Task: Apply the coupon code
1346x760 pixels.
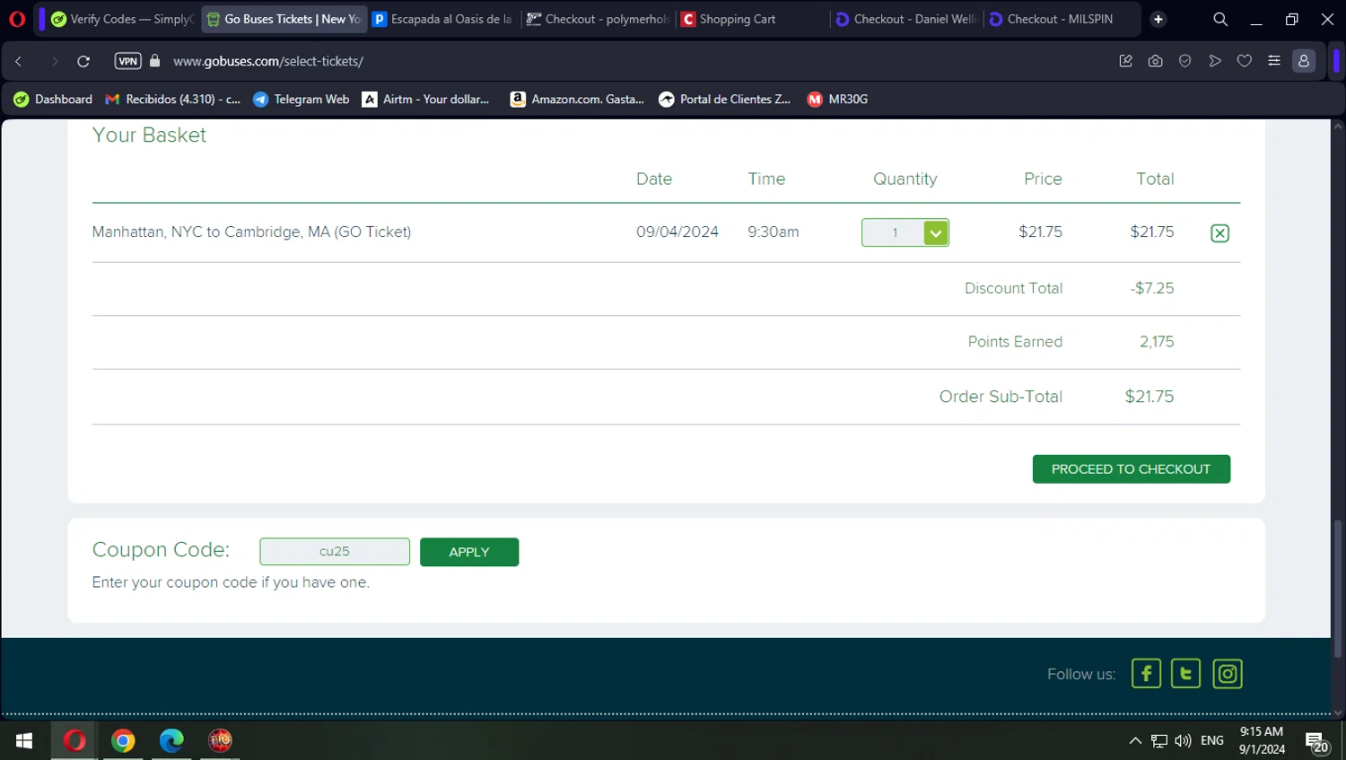Action: 468,552
